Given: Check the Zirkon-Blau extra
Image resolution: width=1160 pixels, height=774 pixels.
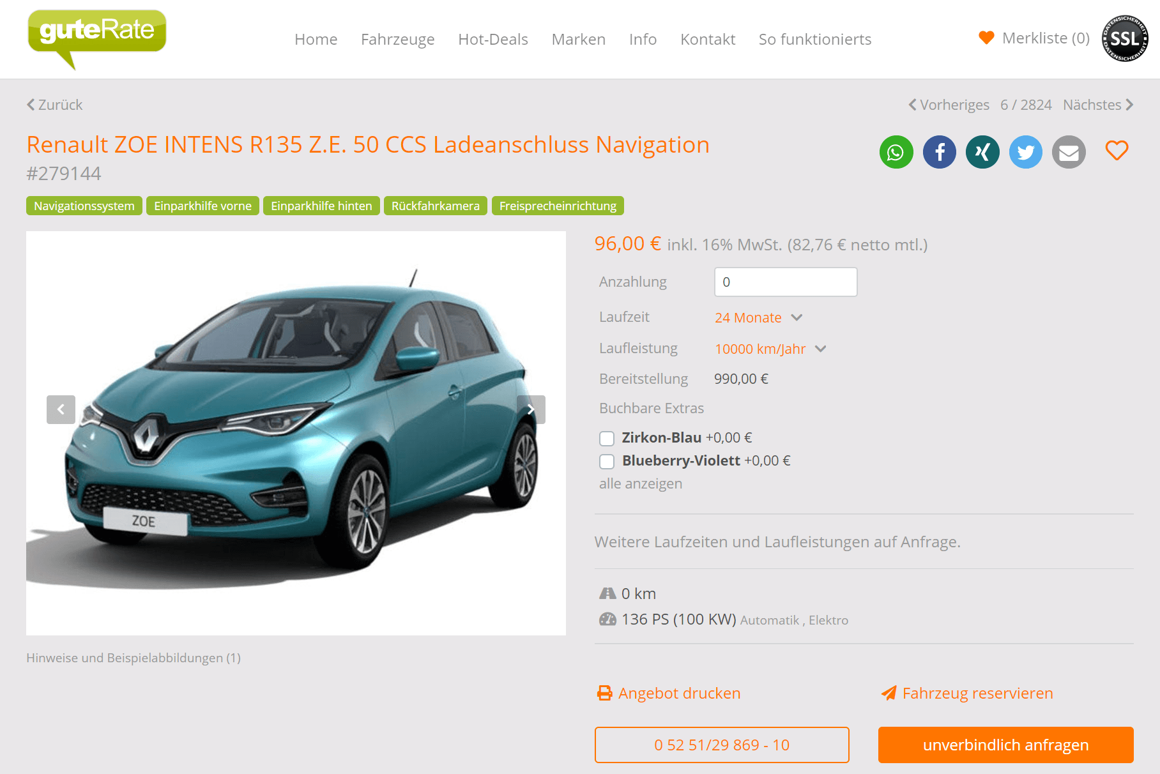Looking at the screenshot, I should (607, 438).
